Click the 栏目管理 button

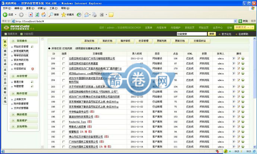pyautogui.click(x=143, y=41)
